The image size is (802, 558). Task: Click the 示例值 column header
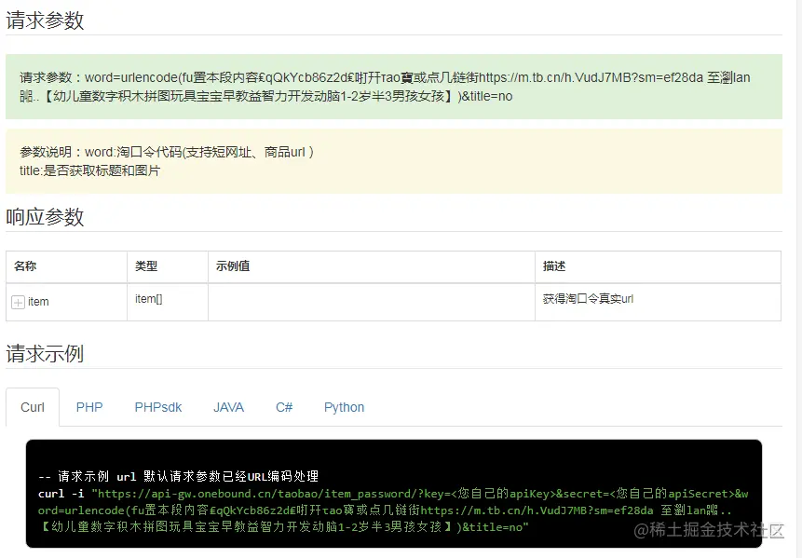372,266
